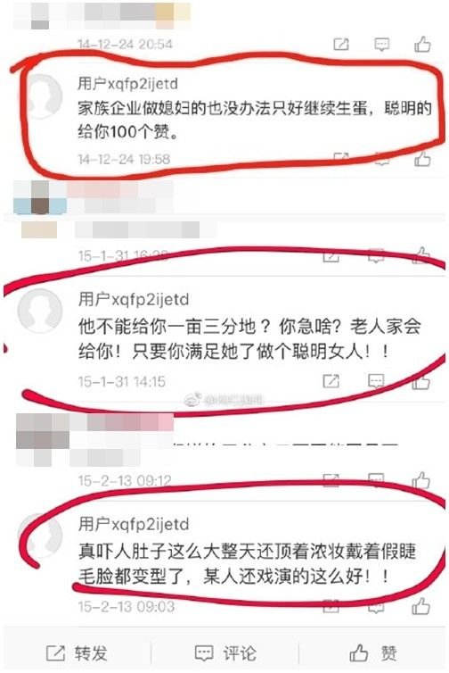
Task: Open the avatar beside the 真吓人 comment
Action: [41, 536]
